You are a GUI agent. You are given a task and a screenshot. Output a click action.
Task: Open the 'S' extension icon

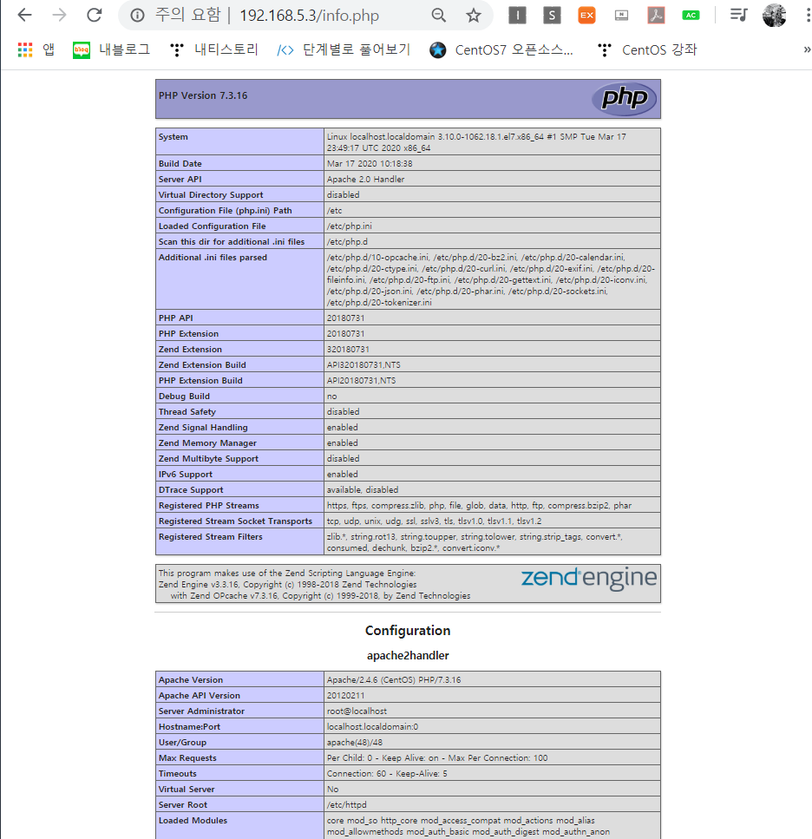(552, 15)
